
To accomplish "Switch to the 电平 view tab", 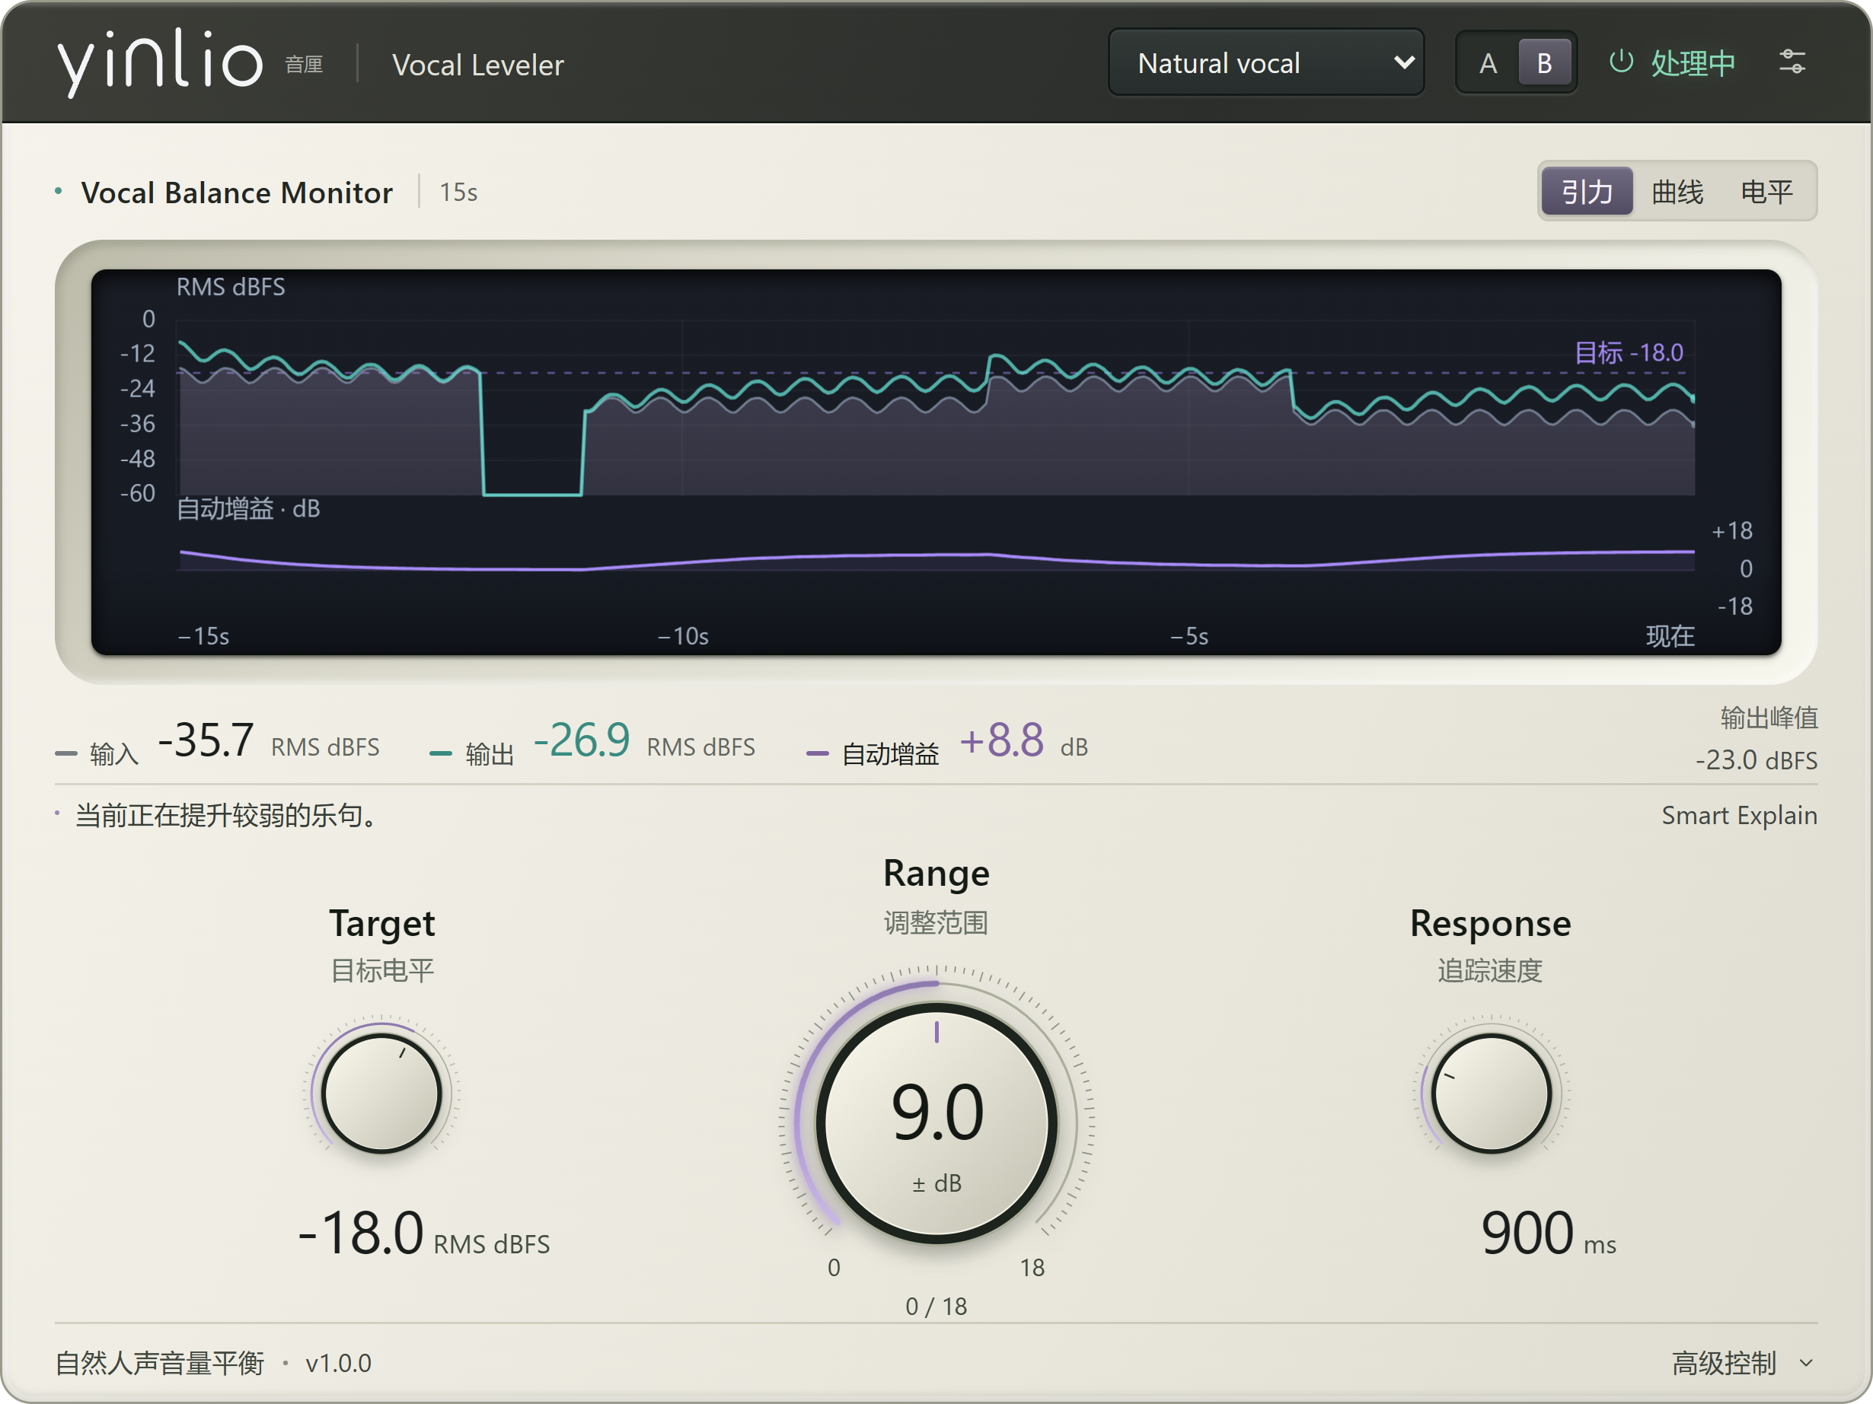I will click(1766, 192).
